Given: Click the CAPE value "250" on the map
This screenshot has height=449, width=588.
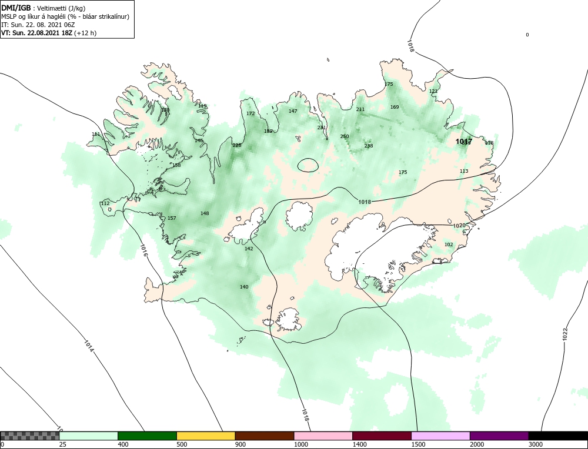Looking at the screenshot, I should coord(344,136).
